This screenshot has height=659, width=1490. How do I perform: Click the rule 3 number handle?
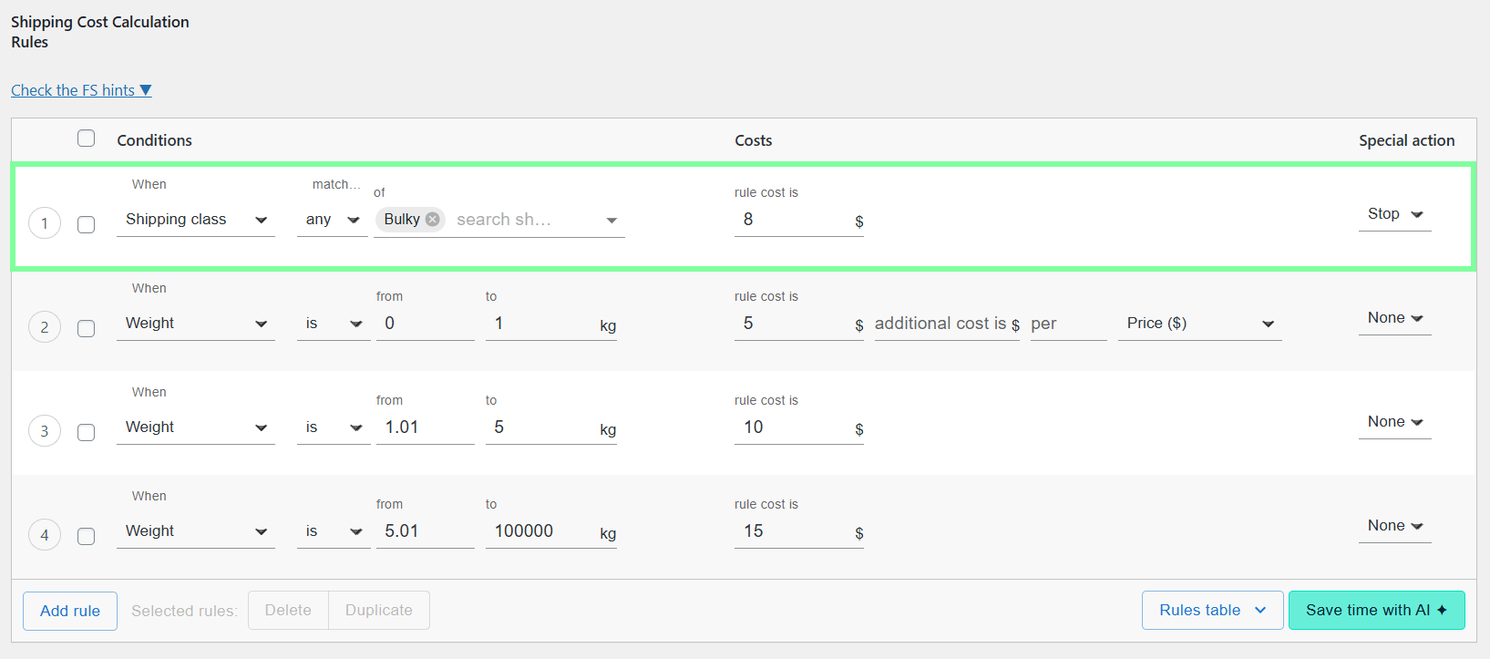point(45,431)
